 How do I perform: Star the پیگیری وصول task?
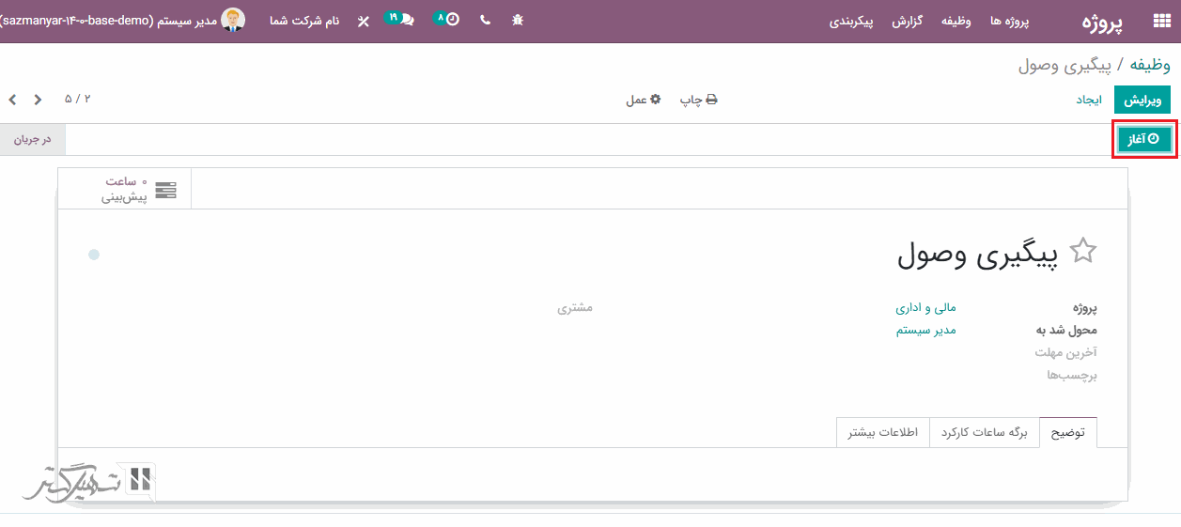(1083, 251)
